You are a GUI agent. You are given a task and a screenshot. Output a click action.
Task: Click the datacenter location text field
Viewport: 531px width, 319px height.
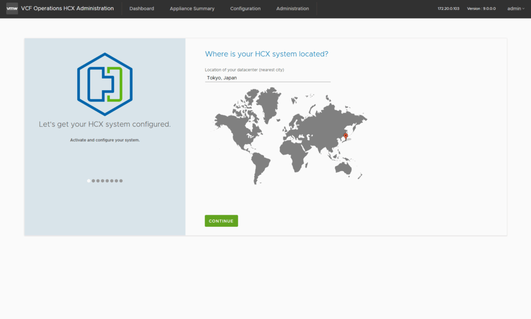pos(267,78)
